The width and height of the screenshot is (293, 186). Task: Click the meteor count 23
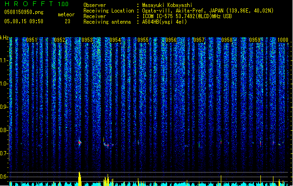tap(68, 21)
